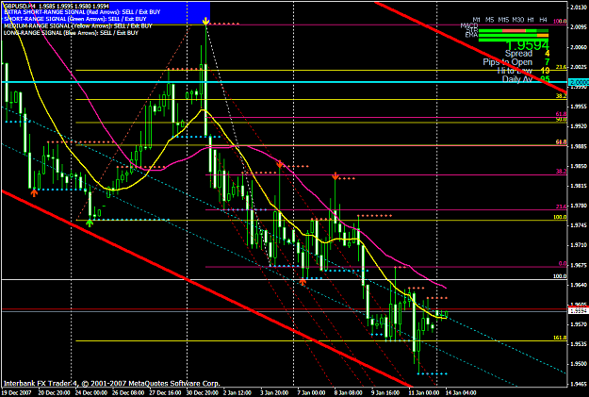
Task: Click the M30 timeframe label in signal panel
Action: coord(518,20)
